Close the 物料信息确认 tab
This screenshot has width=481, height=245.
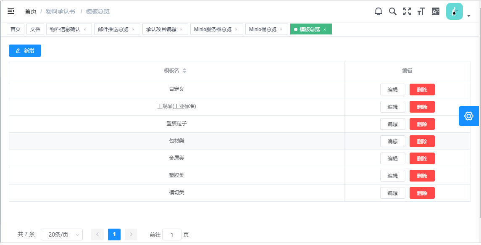85,29
